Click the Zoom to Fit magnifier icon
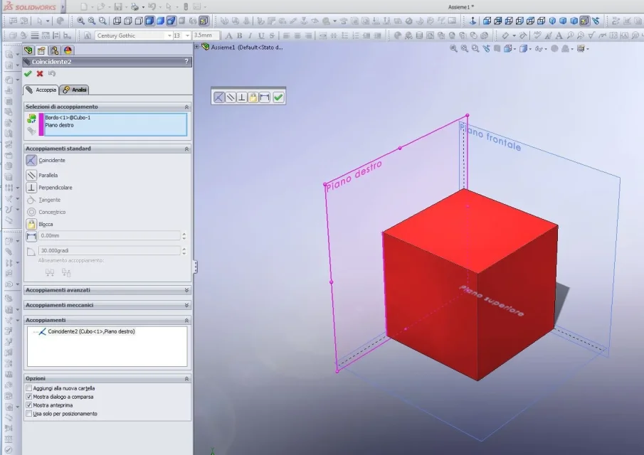Image resolution: width=644 pixels, height=455 pixels. [x=80, y=21]
